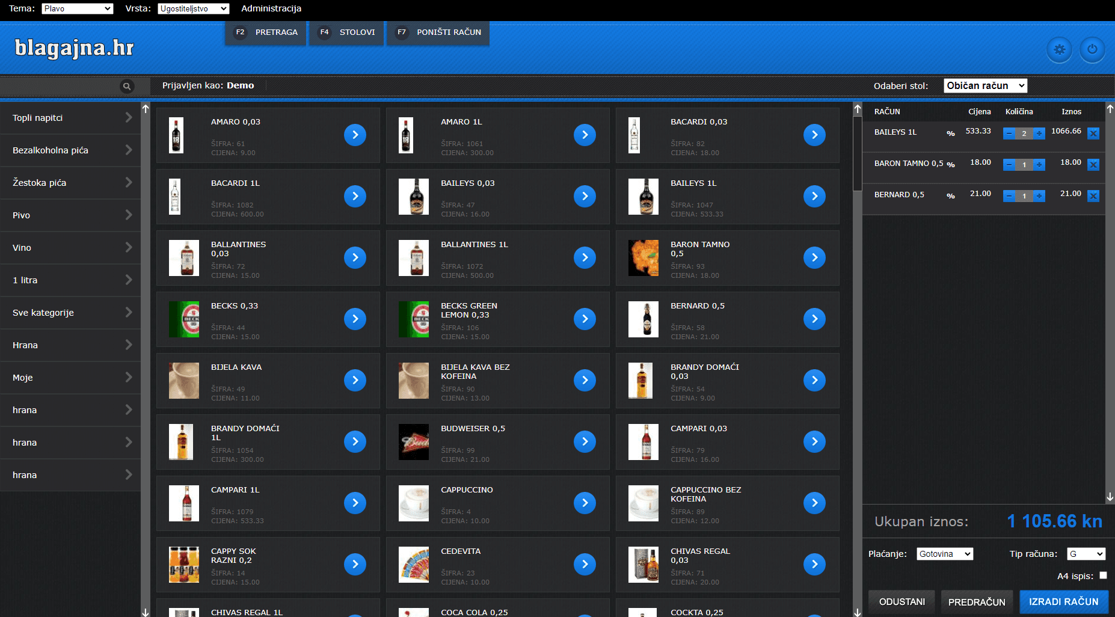Click the search magnifier icon
This screenshot has width=1115, height=617.
[x=127, y=86]
